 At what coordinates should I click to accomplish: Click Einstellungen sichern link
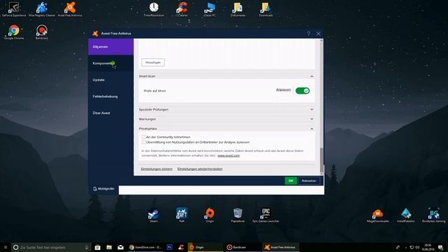157,169
